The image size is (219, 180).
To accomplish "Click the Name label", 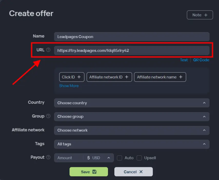I will coord(38,36).
